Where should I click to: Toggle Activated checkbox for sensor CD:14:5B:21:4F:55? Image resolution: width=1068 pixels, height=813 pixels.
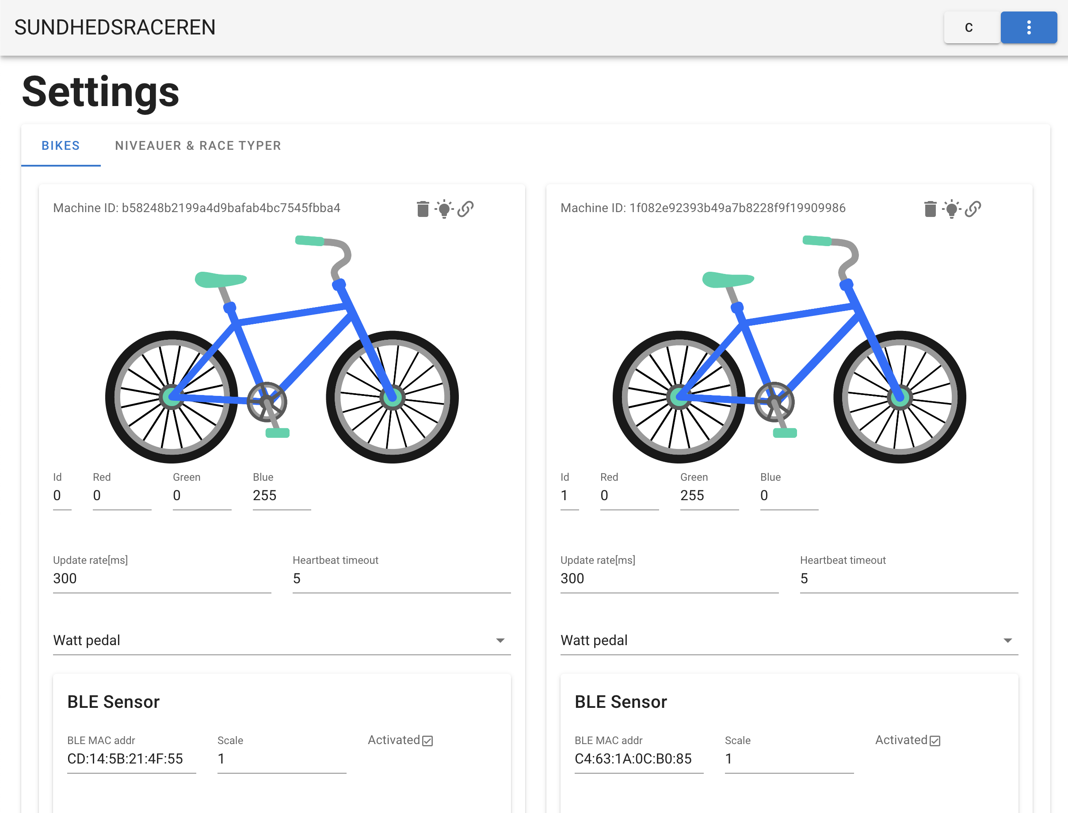pos(427,741)
